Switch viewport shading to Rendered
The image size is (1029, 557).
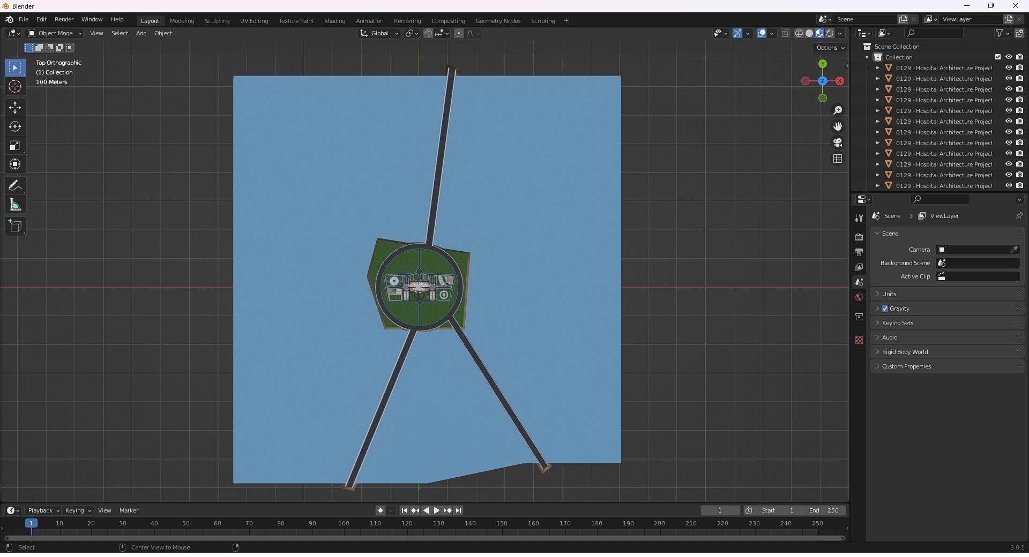pos(830,33)
